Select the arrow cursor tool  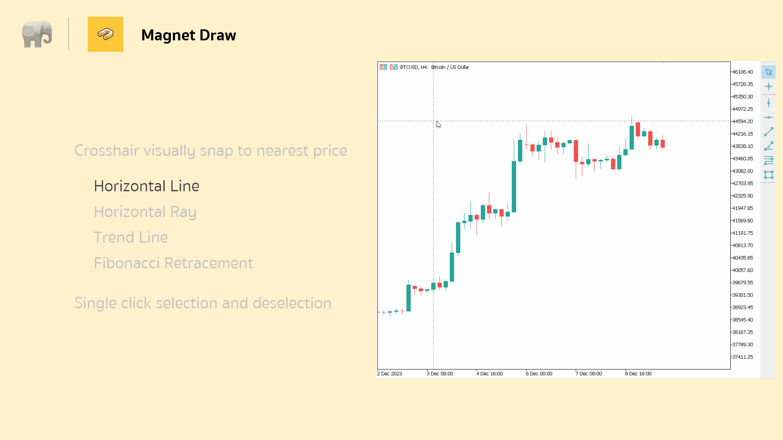[x=769, y=72]
